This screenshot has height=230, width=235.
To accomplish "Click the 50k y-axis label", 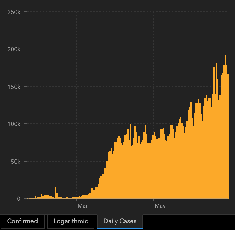I will pos(15,162).
